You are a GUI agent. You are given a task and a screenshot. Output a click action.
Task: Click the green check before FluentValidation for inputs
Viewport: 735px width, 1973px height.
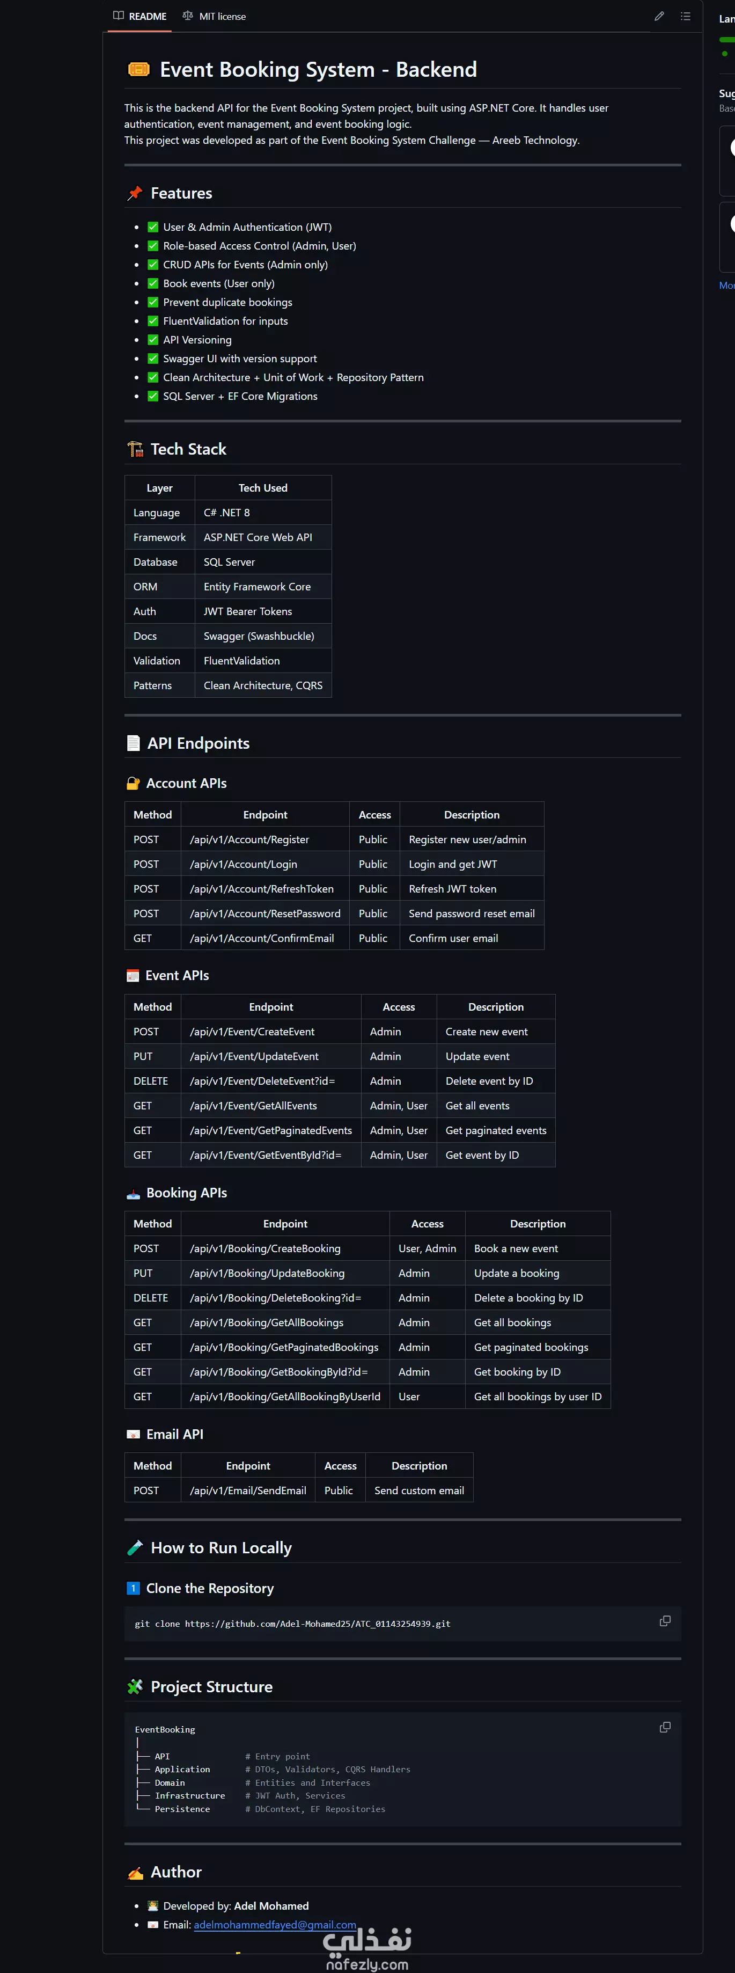153,321
